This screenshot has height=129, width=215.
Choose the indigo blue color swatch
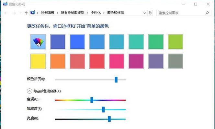(58, 42)
